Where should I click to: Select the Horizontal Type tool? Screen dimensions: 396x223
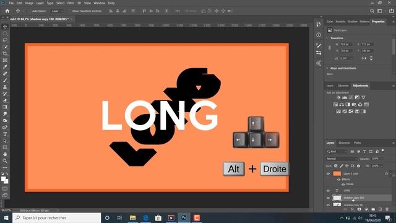coord(5,134)
